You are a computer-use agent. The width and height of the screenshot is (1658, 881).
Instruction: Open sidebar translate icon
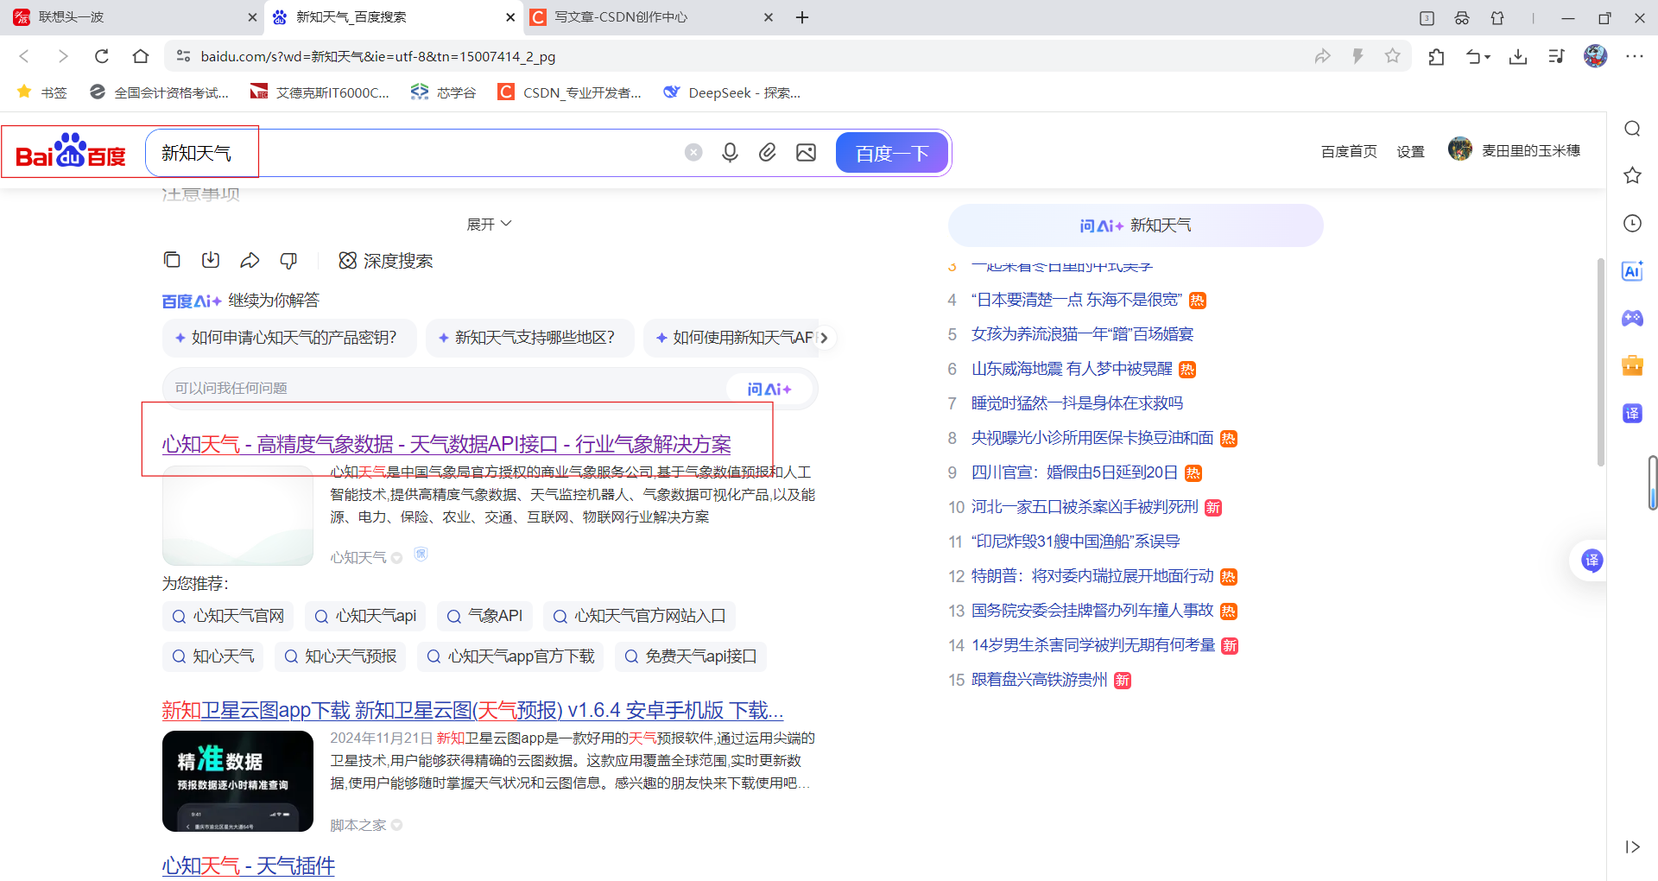[x=1632, y=413]
